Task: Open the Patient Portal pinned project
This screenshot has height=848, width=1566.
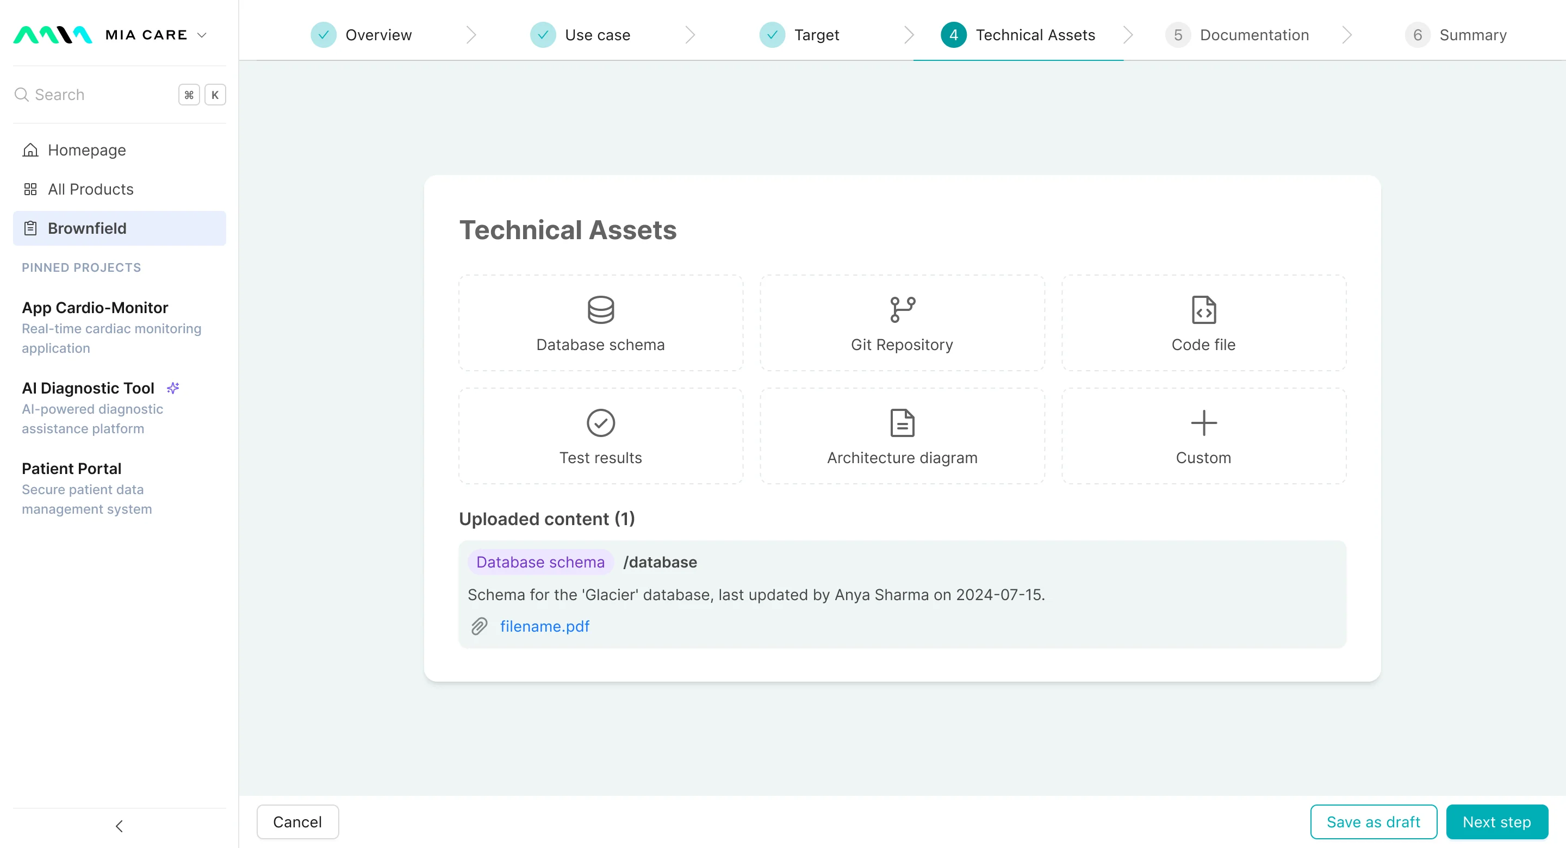Action: (71, 468)
